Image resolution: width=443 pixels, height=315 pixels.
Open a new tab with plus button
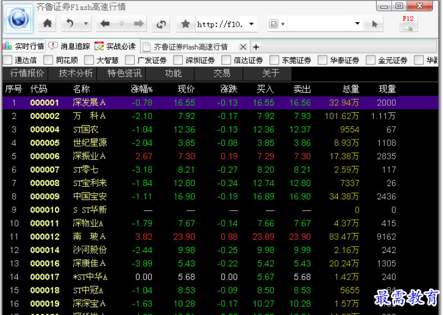[x=256, y=47]
